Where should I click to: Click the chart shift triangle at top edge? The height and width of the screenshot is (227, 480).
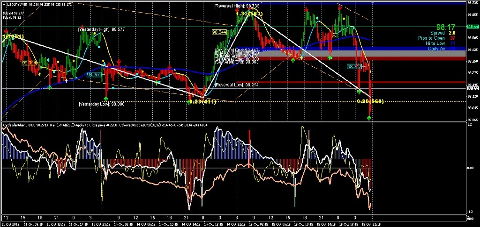(x=372, y=2)
